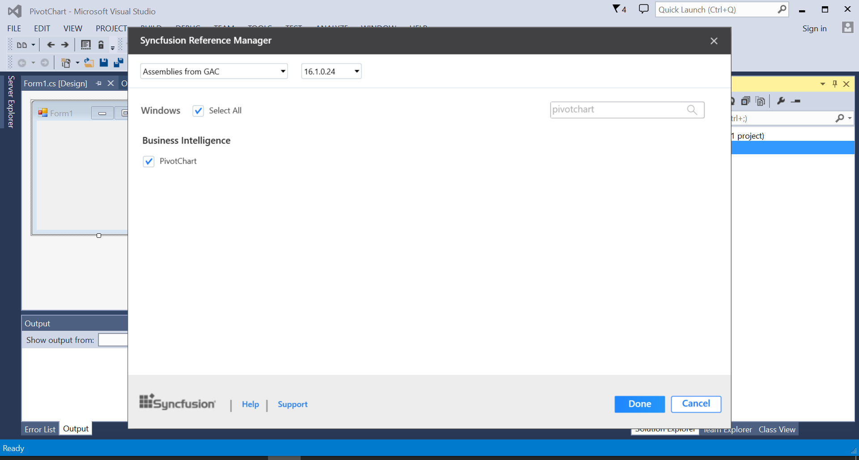Click the Open File folder icon

point(89,63)
